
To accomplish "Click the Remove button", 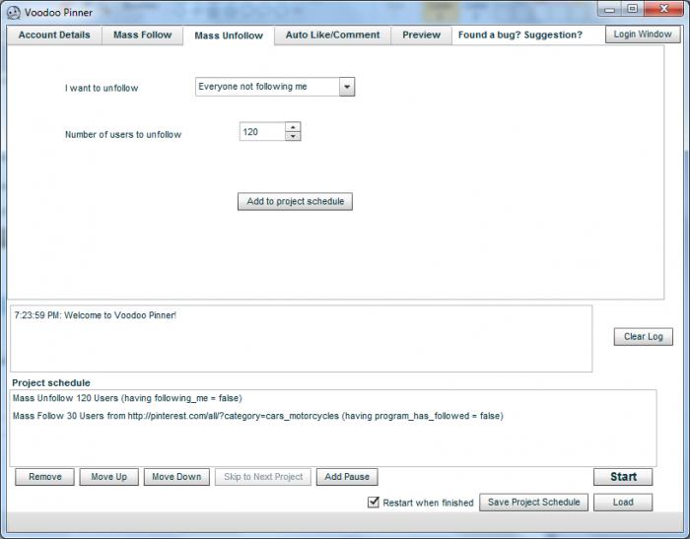I will 45,477.
